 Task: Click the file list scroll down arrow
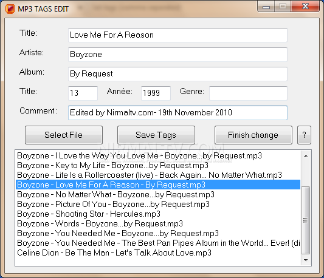click(x=306, y=260)
